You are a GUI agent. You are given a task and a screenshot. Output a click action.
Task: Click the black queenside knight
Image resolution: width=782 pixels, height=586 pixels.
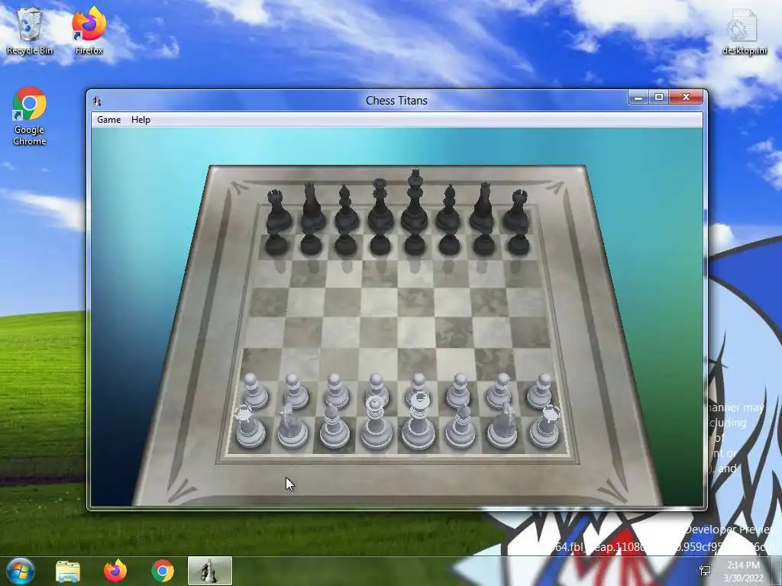pyautogui.click(x=312, y=208)
